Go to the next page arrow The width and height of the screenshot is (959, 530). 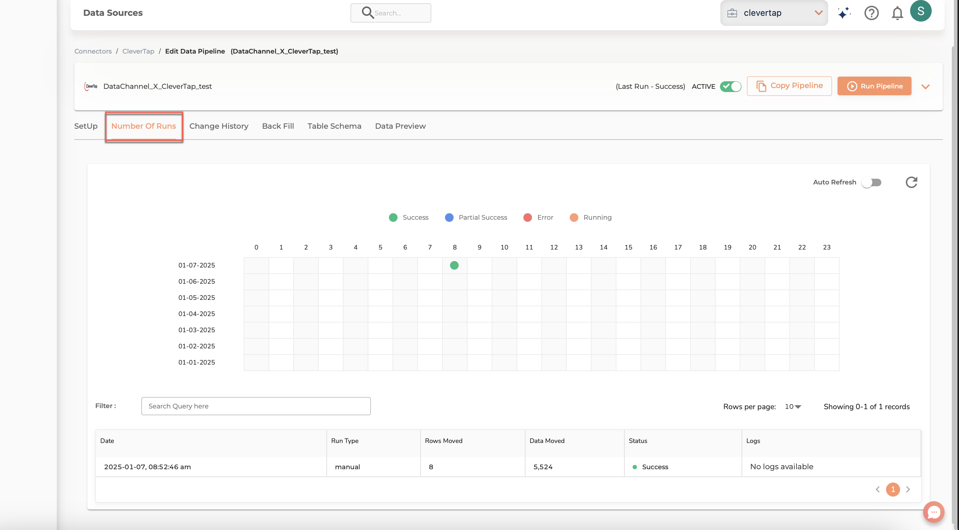908,489
